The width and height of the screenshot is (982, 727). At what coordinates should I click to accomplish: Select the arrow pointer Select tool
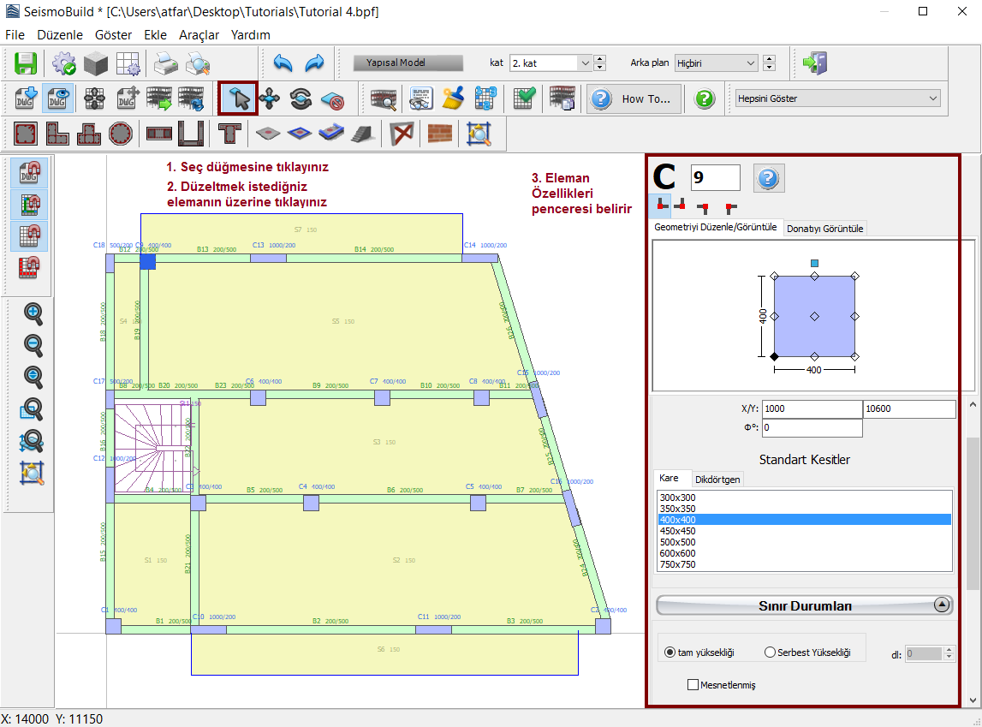[238, 98]
